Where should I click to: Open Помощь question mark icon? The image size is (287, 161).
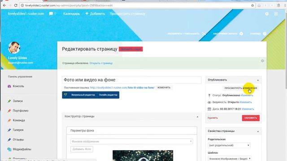coord(265,34)
